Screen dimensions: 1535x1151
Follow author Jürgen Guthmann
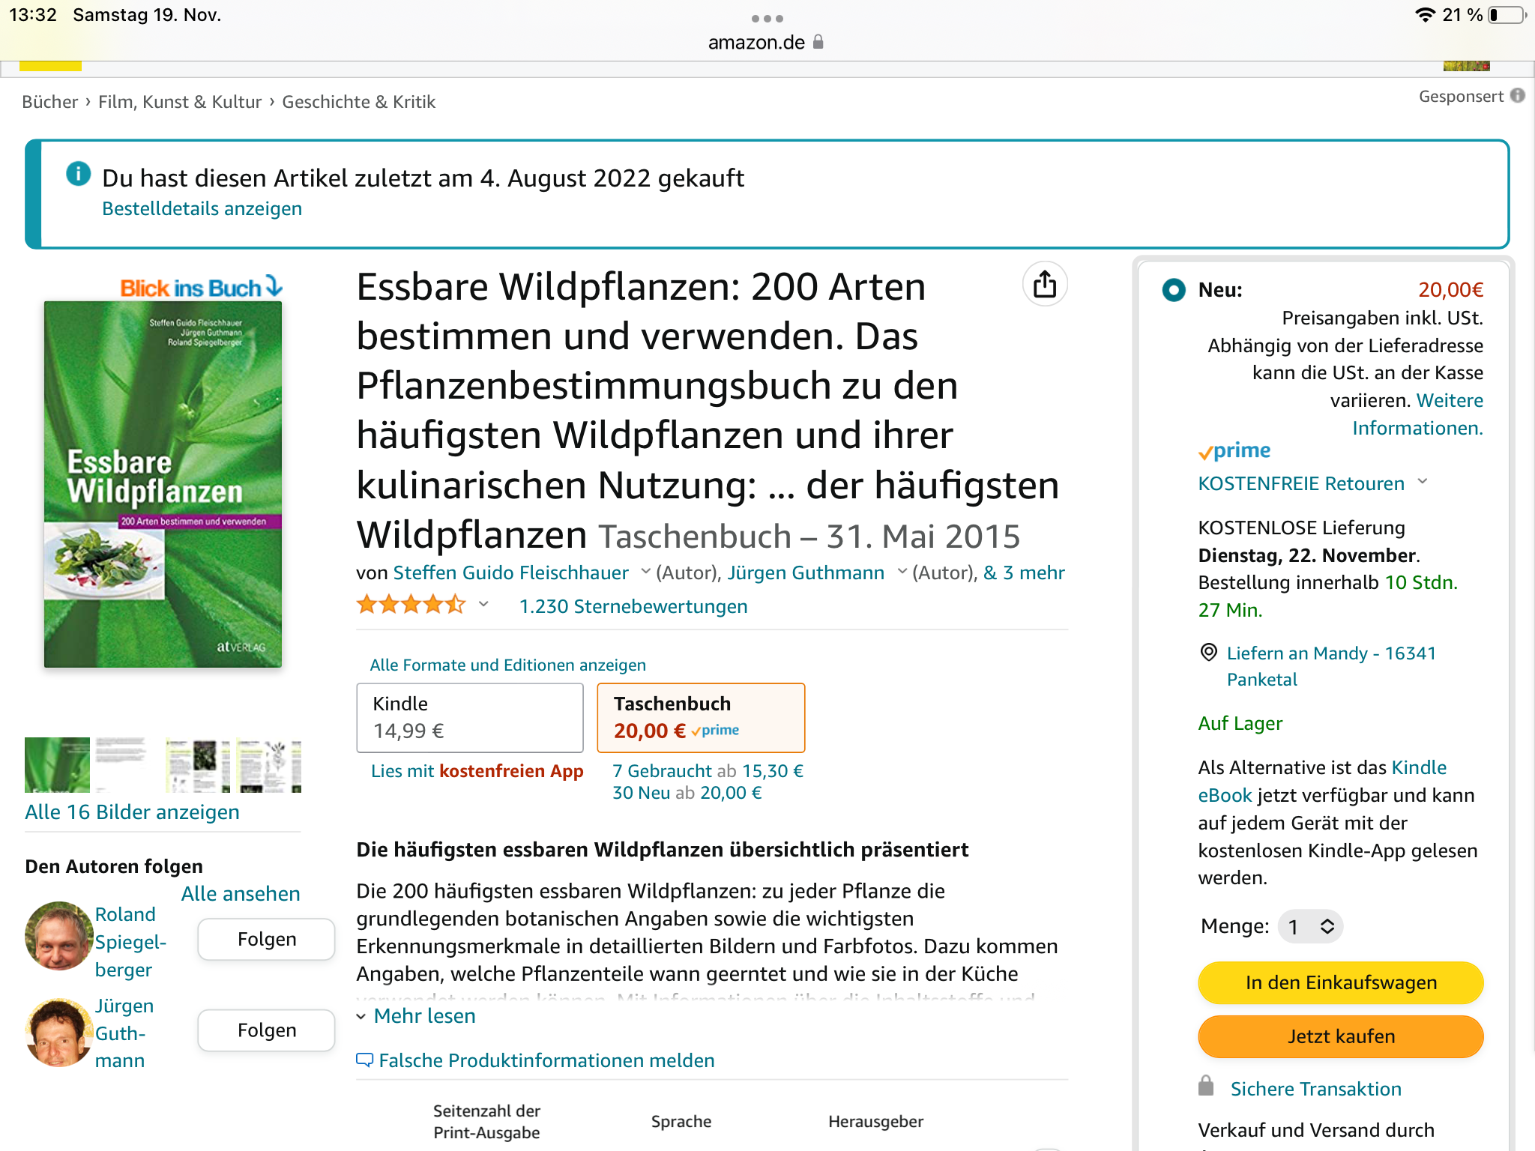pyautogui.click(x=266, y=1030)
